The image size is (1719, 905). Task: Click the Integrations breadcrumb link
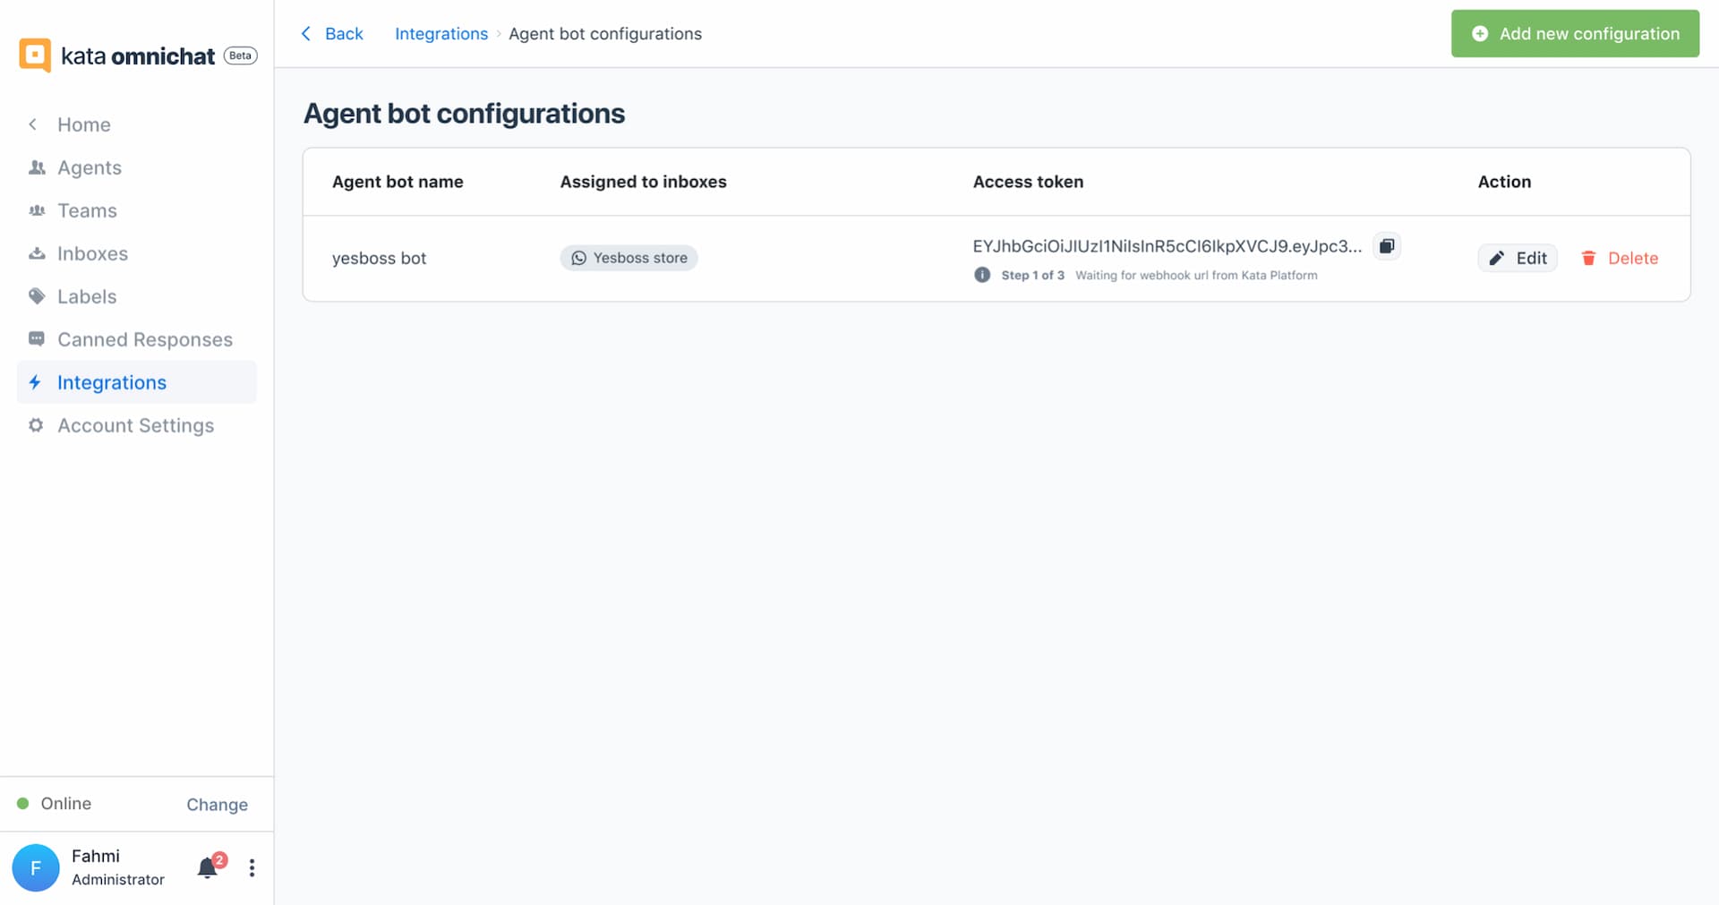tap(440, 34)
